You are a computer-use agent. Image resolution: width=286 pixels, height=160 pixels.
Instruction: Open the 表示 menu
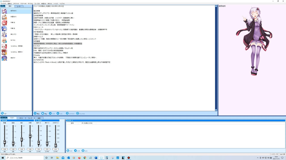(50, 4)
